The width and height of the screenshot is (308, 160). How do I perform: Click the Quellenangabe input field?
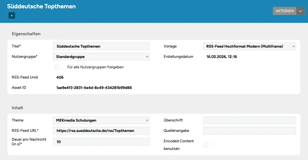point(249,131)
